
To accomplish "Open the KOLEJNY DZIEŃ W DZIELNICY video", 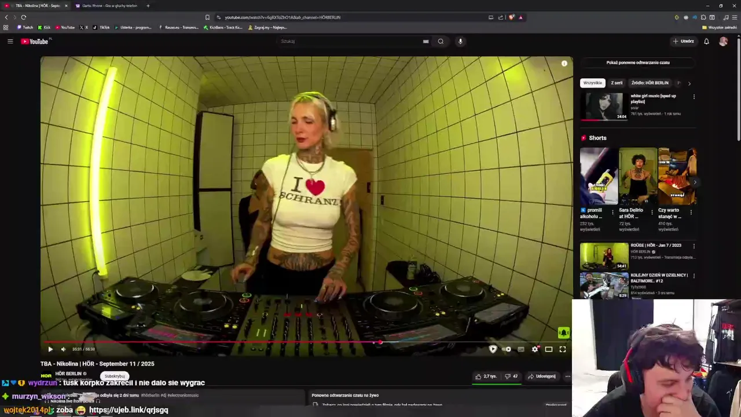I will 604,286.
